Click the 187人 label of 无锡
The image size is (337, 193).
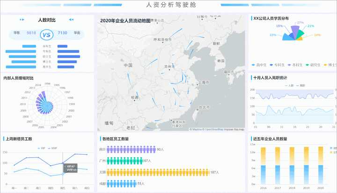pos(214,172)
